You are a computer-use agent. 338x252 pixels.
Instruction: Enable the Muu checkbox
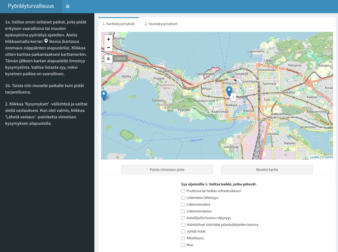[x=183, y=245]
